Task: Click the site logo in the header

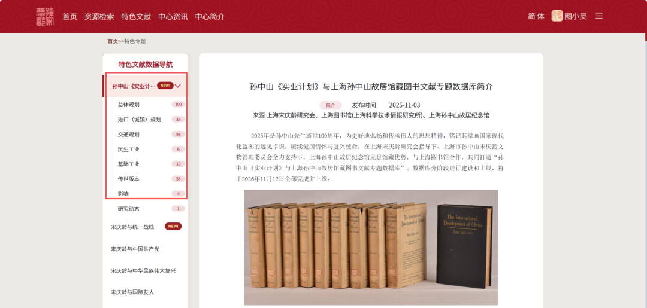Action: pos(44,17)
